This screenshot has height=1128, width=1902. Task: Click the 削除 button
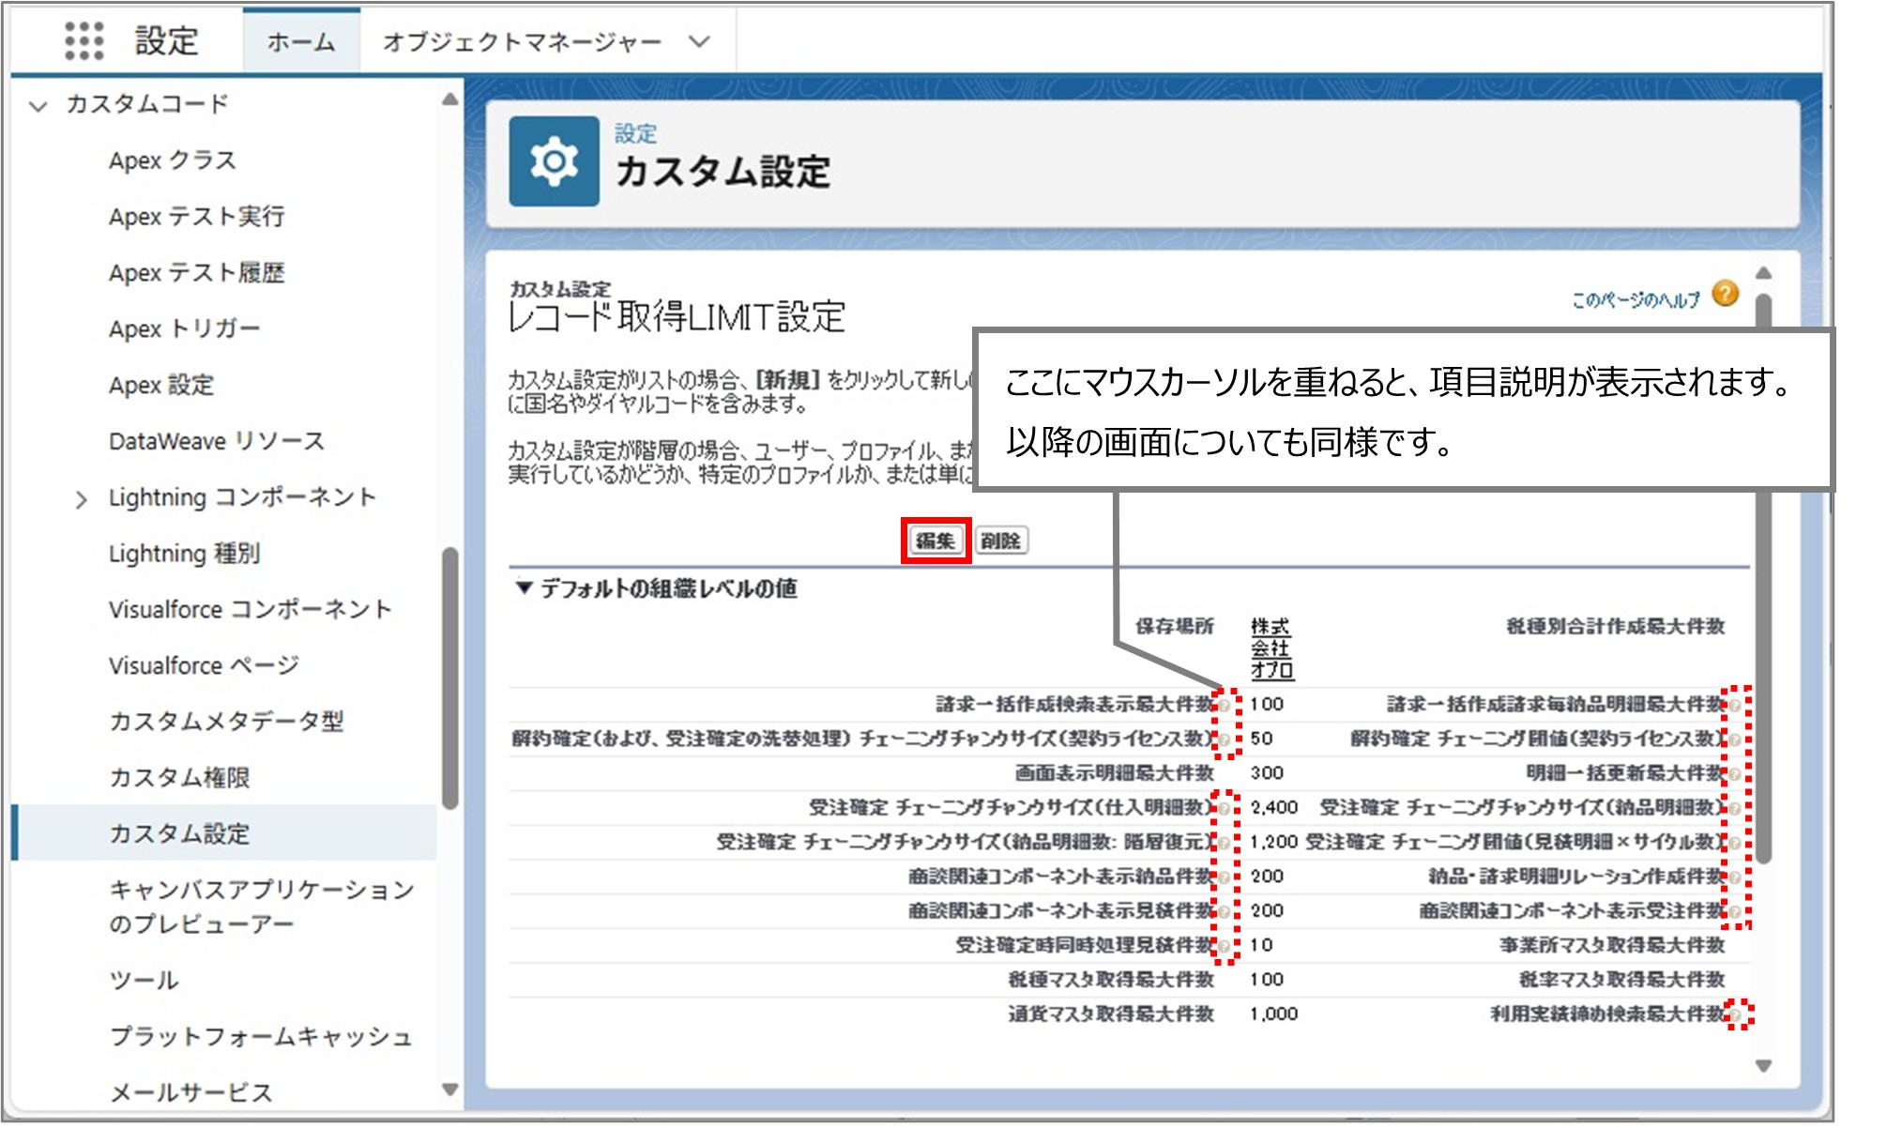pyautogui.click(x=1001, y=541)
